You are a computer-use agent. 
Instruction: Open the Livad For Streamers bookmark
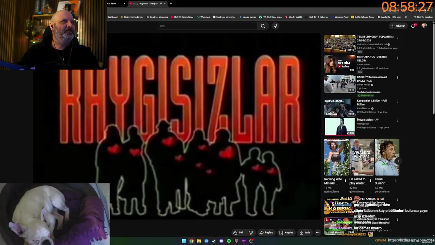pyautogui.click(x=157, y=17)
